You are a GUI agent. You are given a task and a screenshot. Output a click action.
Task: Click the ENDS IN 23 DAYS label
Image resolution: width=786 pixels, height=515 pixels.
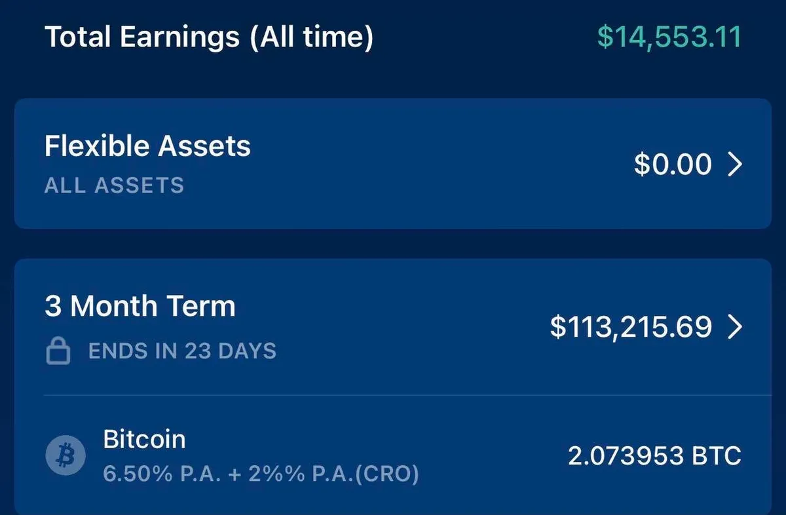pos(182,351)
